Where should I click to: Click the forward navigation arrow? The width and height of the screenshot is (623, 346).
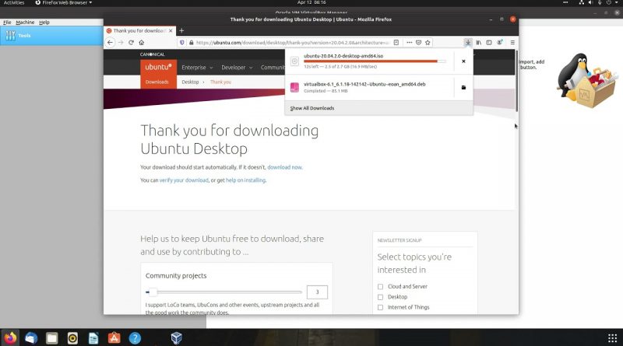point(121,43)
